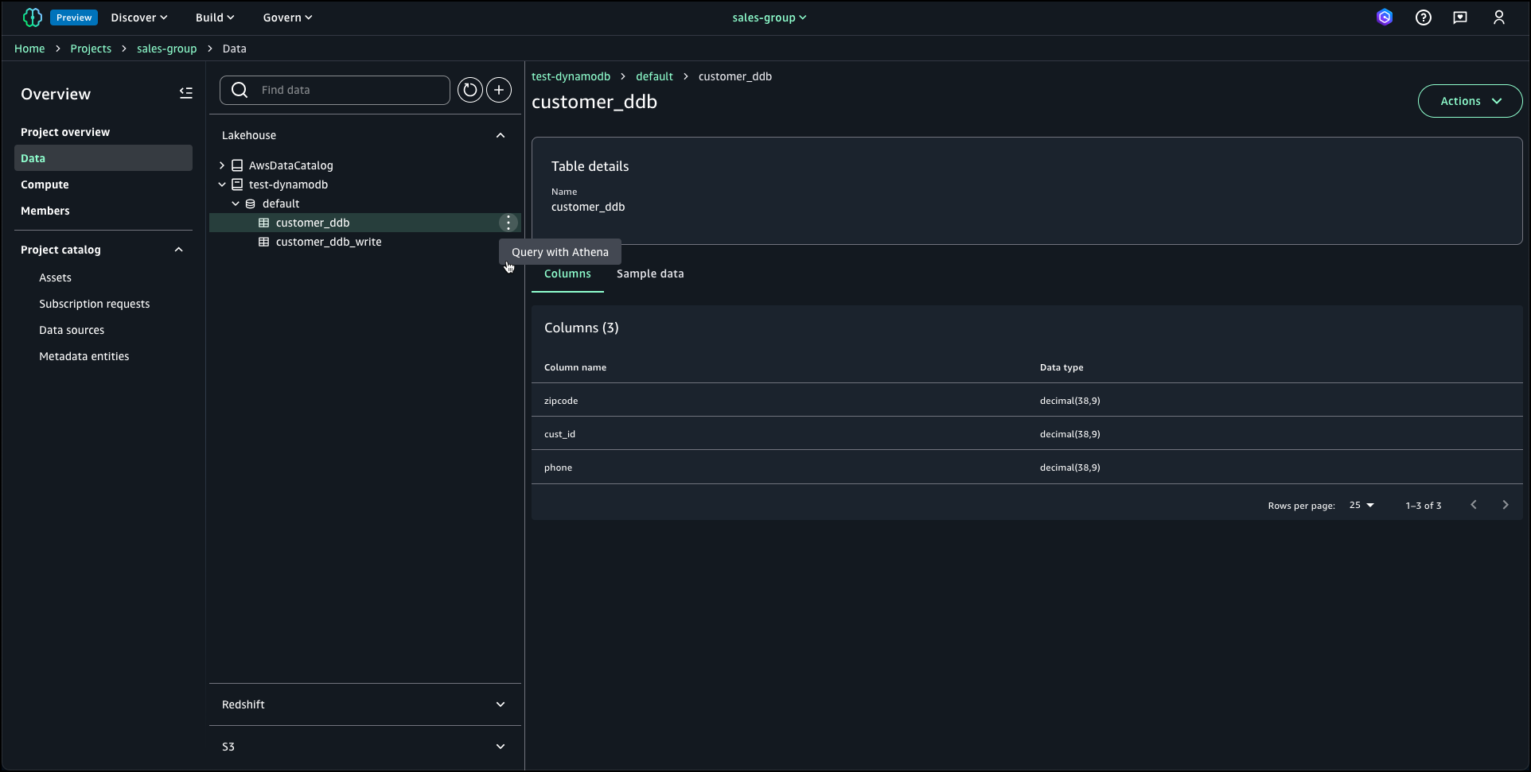
Task: Open Project overview in sidebar
Action: (65, 132)
